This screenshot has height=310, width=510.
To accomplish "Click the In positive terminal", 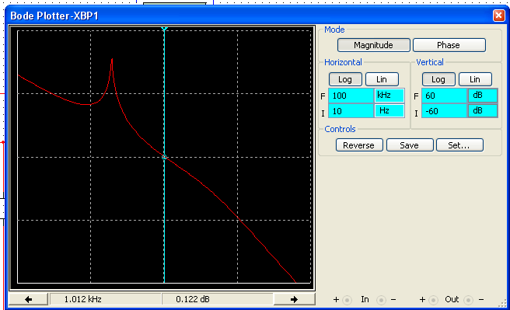I will pyautogui.click(x=347, y=300).
